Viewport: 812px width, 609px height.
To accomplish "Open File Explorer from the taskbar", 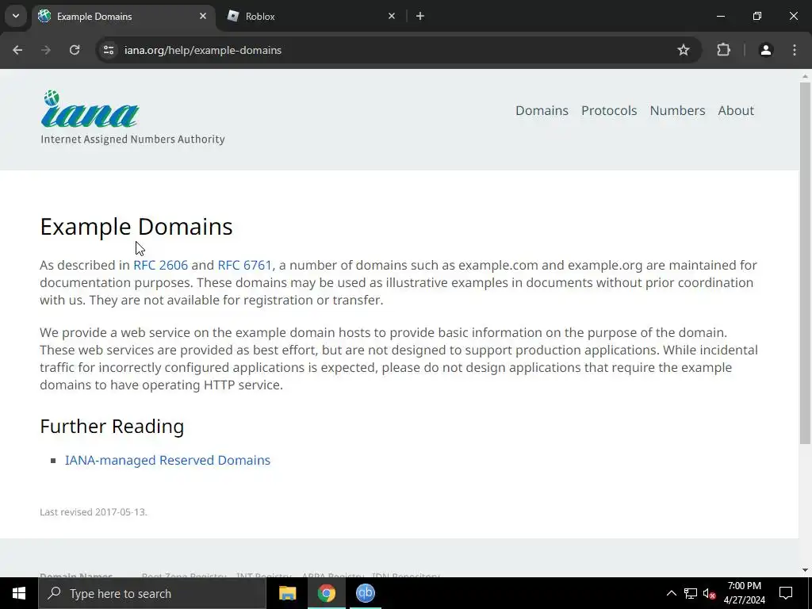I will (x=287, y=593).
